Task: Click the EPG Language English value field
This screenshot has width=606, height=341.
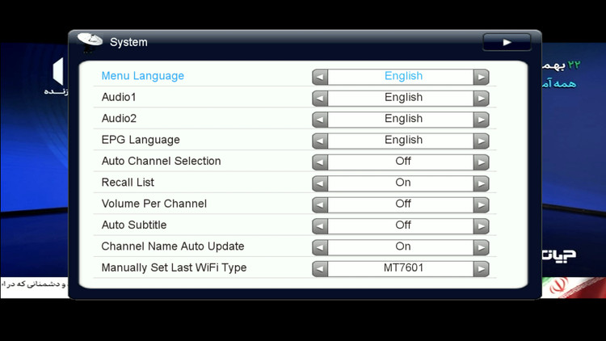Action: [403, 141]
